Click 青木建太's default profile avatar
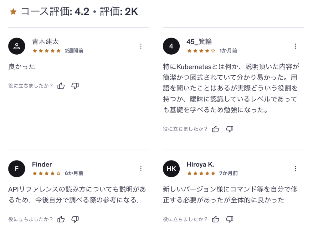Screen dimensions: 313x233 pyautogui.click(x=17, y=46)
